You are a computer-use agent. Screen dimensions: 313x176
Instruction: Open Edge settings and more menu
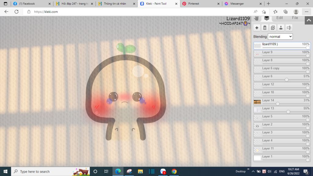(306, 12)
